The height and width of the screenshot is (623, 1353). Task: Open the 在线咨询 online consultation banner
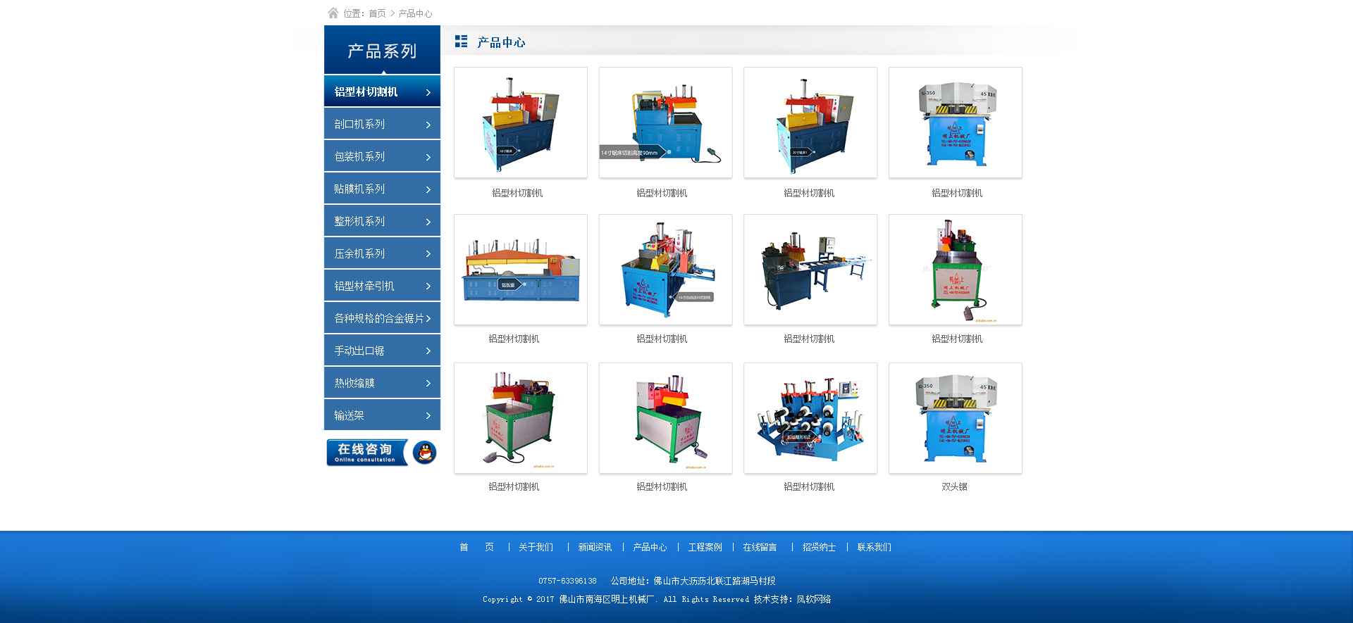coord(366,453)
